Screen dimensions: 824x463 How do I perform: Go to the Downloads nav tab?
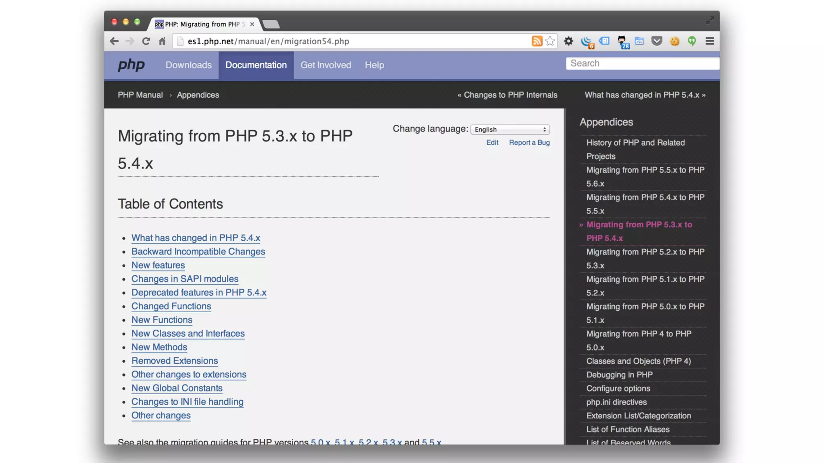(188, 65)
